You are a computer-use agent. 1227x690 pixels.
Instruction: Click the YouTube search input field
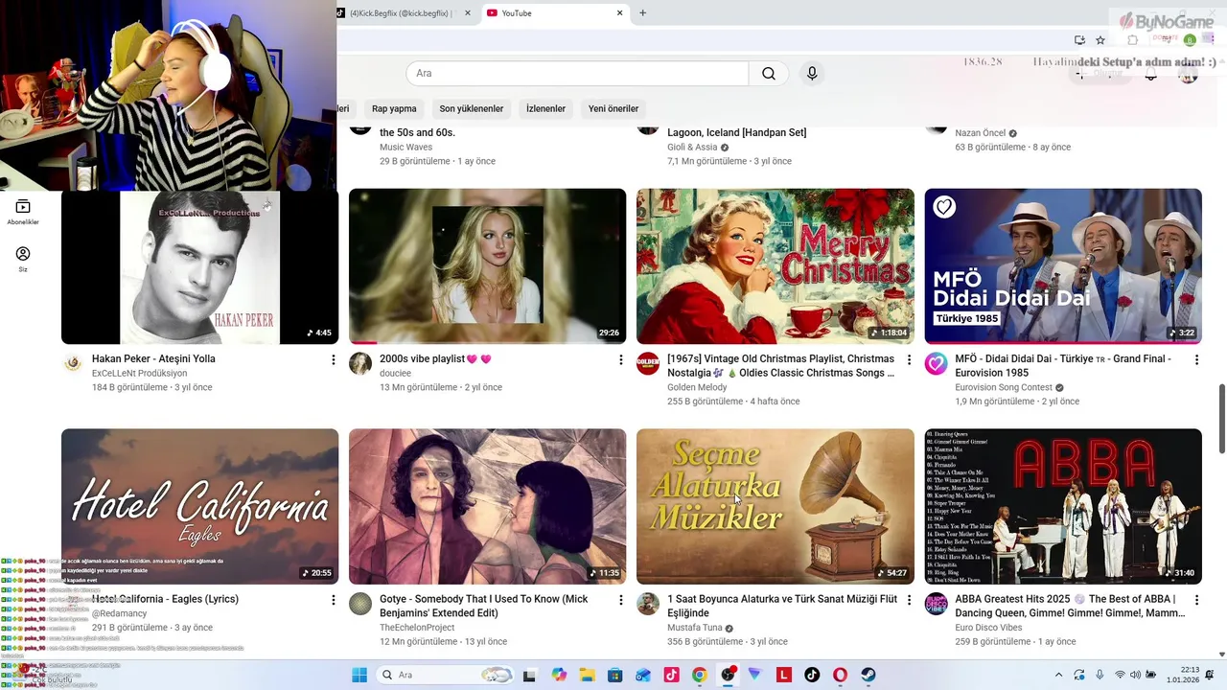click(x=577, y=74)
